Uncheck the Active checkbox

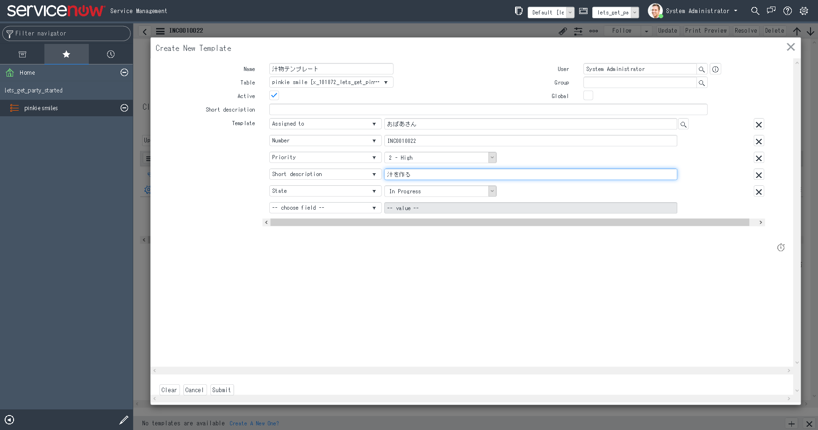pos(274,95)
